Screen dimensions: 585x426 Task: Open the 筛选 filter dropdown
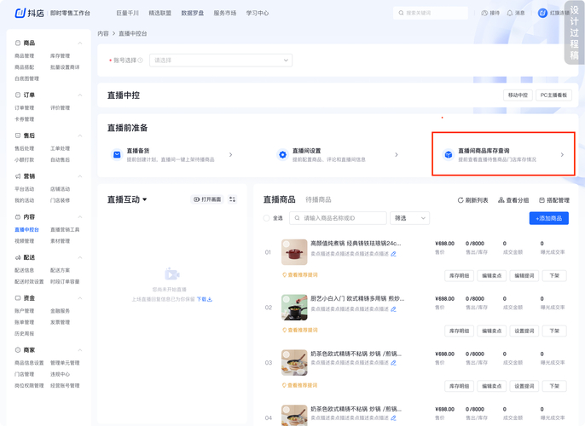[409, 218]
